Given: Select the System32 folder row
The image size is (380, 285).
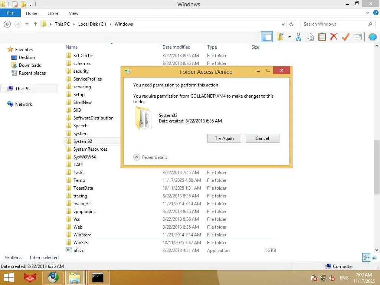Looking at the screenshot, I should [x=93, y=141].
